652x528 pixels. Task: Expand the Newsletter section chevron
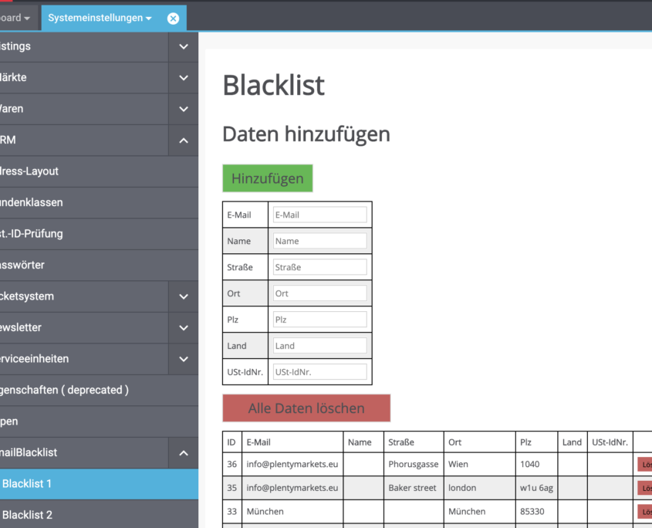click(184, 328)
